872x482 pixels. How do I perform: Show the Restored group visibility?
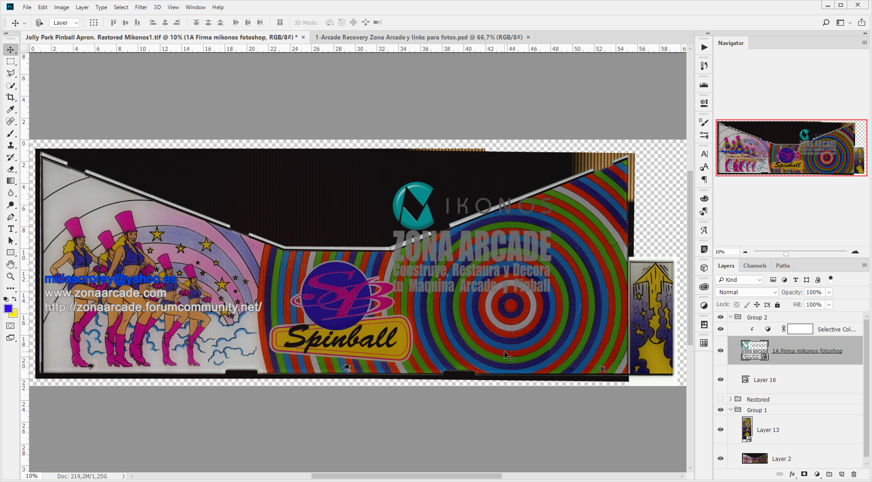[720, 399]
